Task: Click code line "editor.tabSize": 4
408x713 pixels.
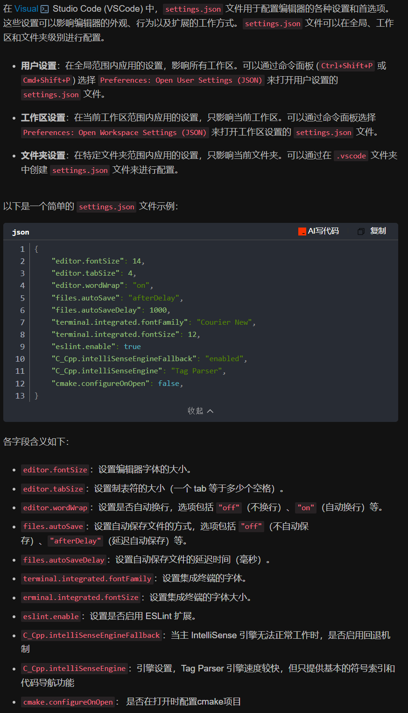Action: coord(94,273)
